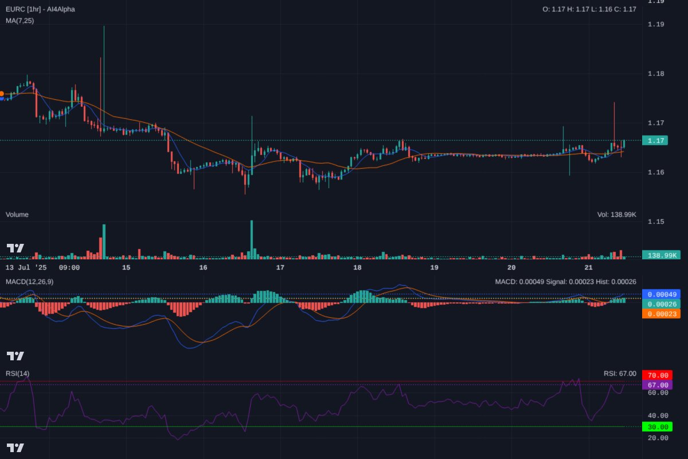Click the 'MACD: 0.00049 Signal: 0.00023 Hist: 0.00026' readout
This screenshot has width=688, height=459.
tap(566, 282)
